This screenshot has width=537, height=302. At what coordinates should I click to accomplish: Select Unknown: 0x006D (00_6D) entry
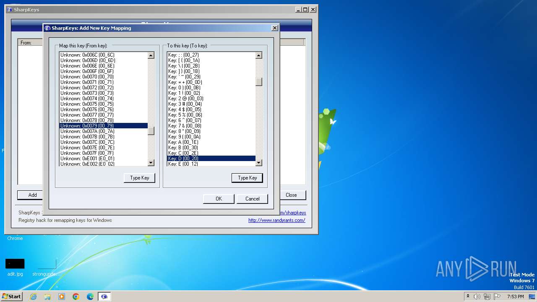tap(103, 60)
